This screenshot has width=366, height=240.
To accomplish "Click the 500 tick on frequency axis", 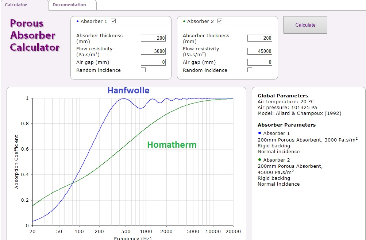I will click(126, 231).
